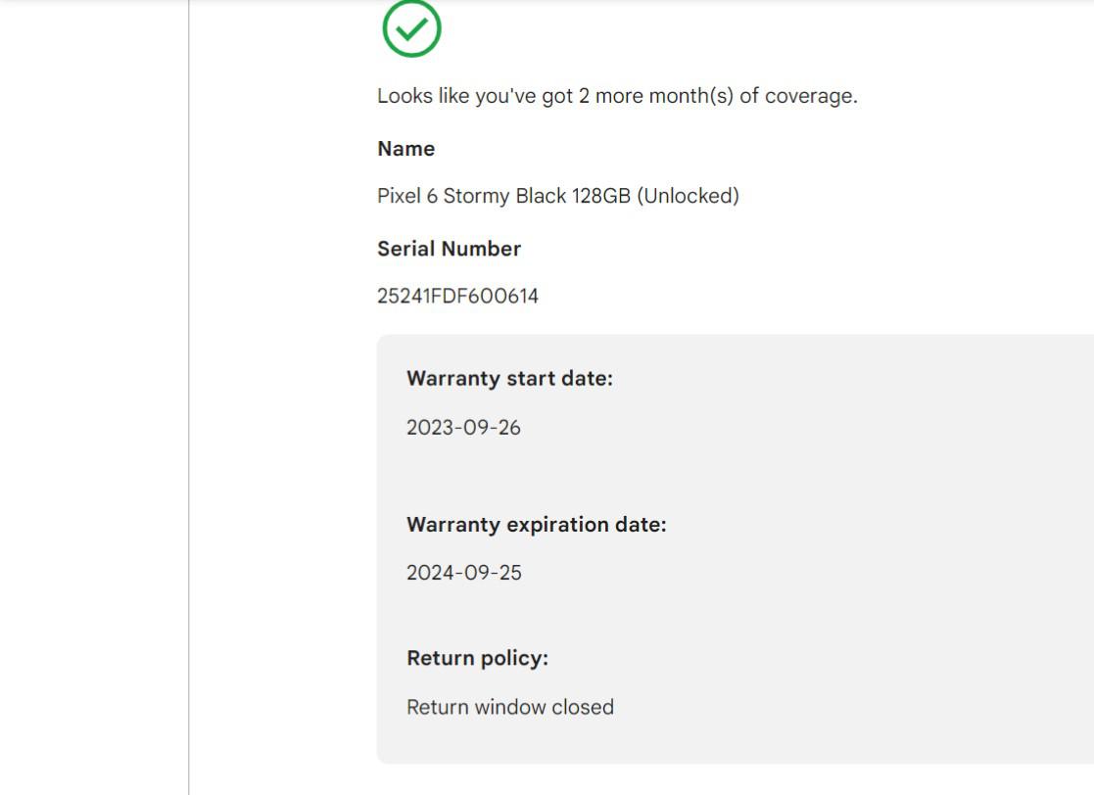Click the 'Name' heading label

[406, 149]
